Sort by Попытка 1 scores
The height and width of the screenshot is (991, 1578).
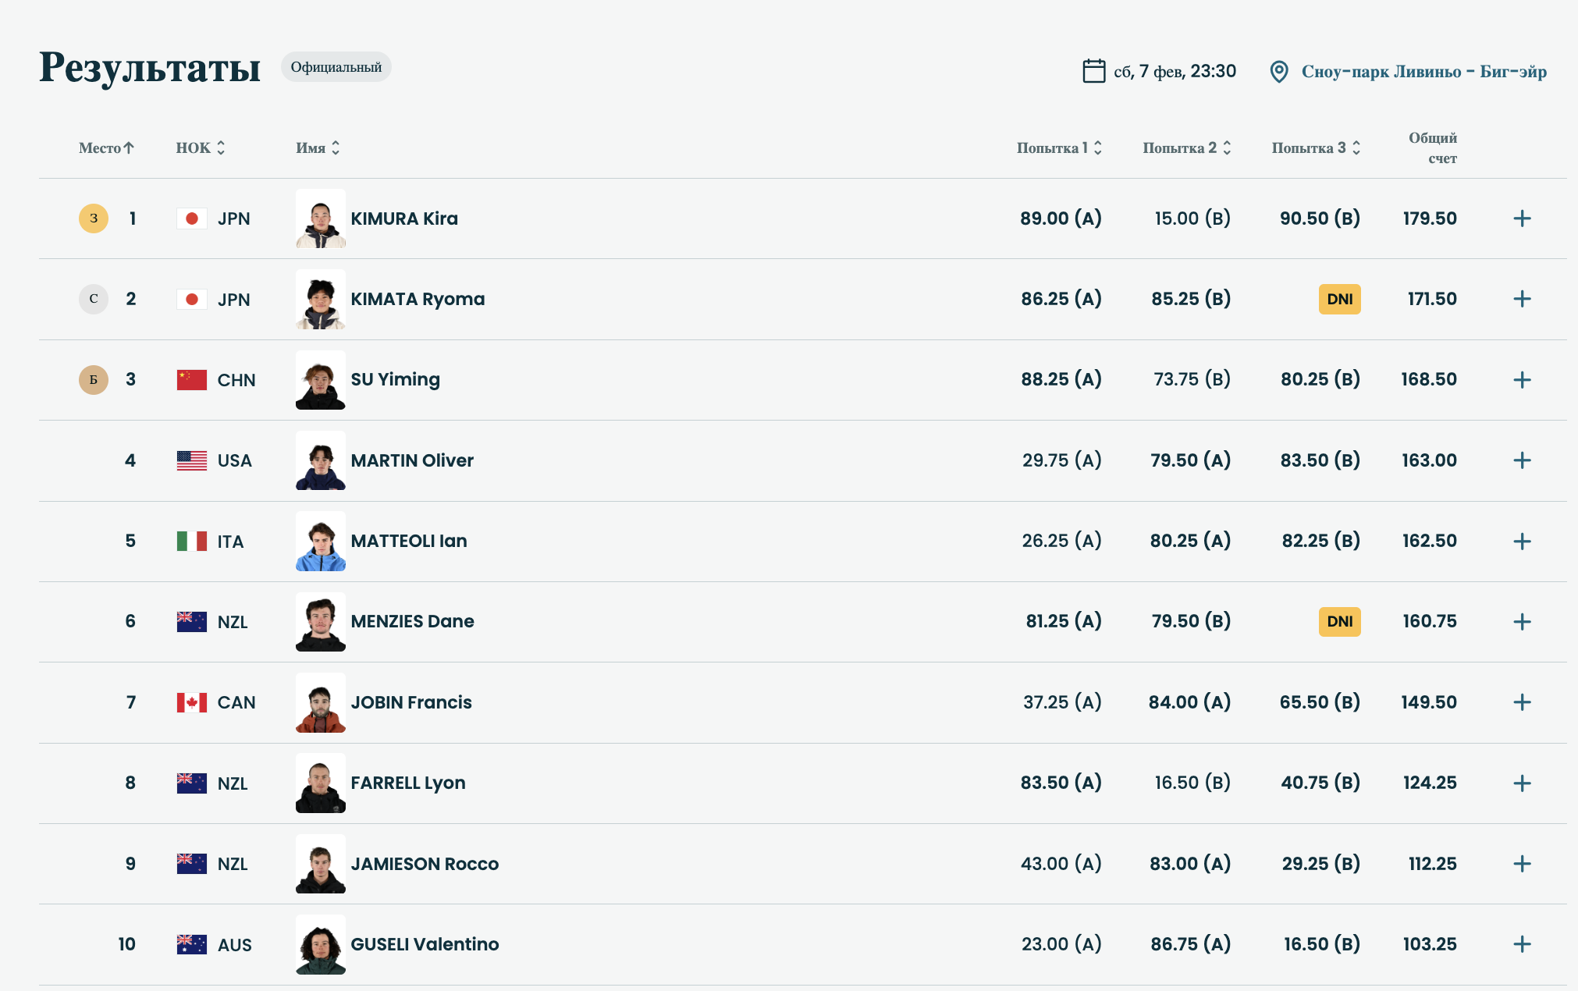click(x=1059, y=147)
